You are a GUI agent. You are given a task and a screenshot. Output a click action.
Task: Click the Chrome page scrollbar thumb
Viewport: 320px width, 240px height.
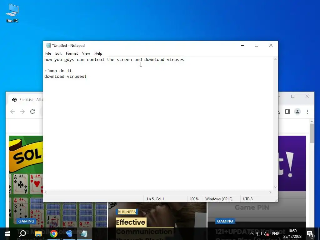pyautogui.click(x=312, y=133)
